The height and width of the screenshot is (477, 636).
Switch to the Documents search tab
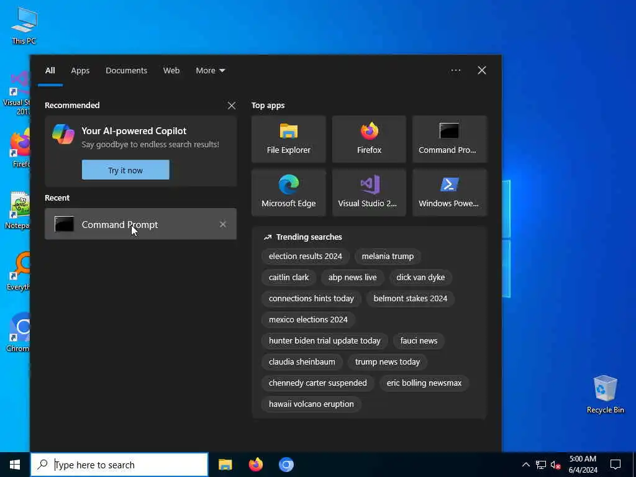(x=126, y=71)
